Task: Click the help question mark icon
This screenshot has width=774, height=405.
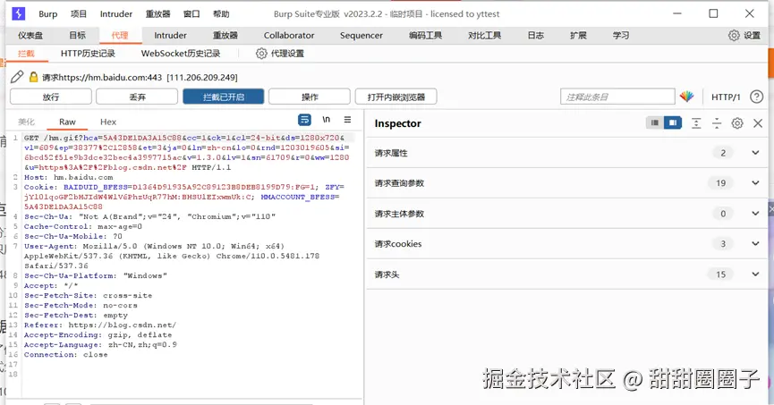Action: (756, 97)
